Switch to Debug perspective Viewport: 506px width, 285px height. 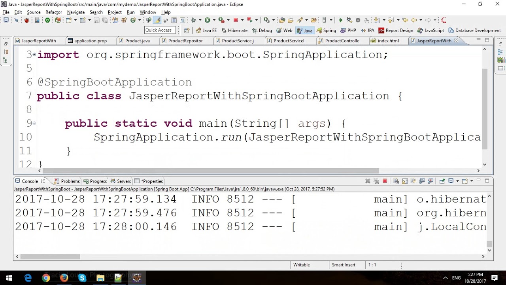click(x=262, y=30)
